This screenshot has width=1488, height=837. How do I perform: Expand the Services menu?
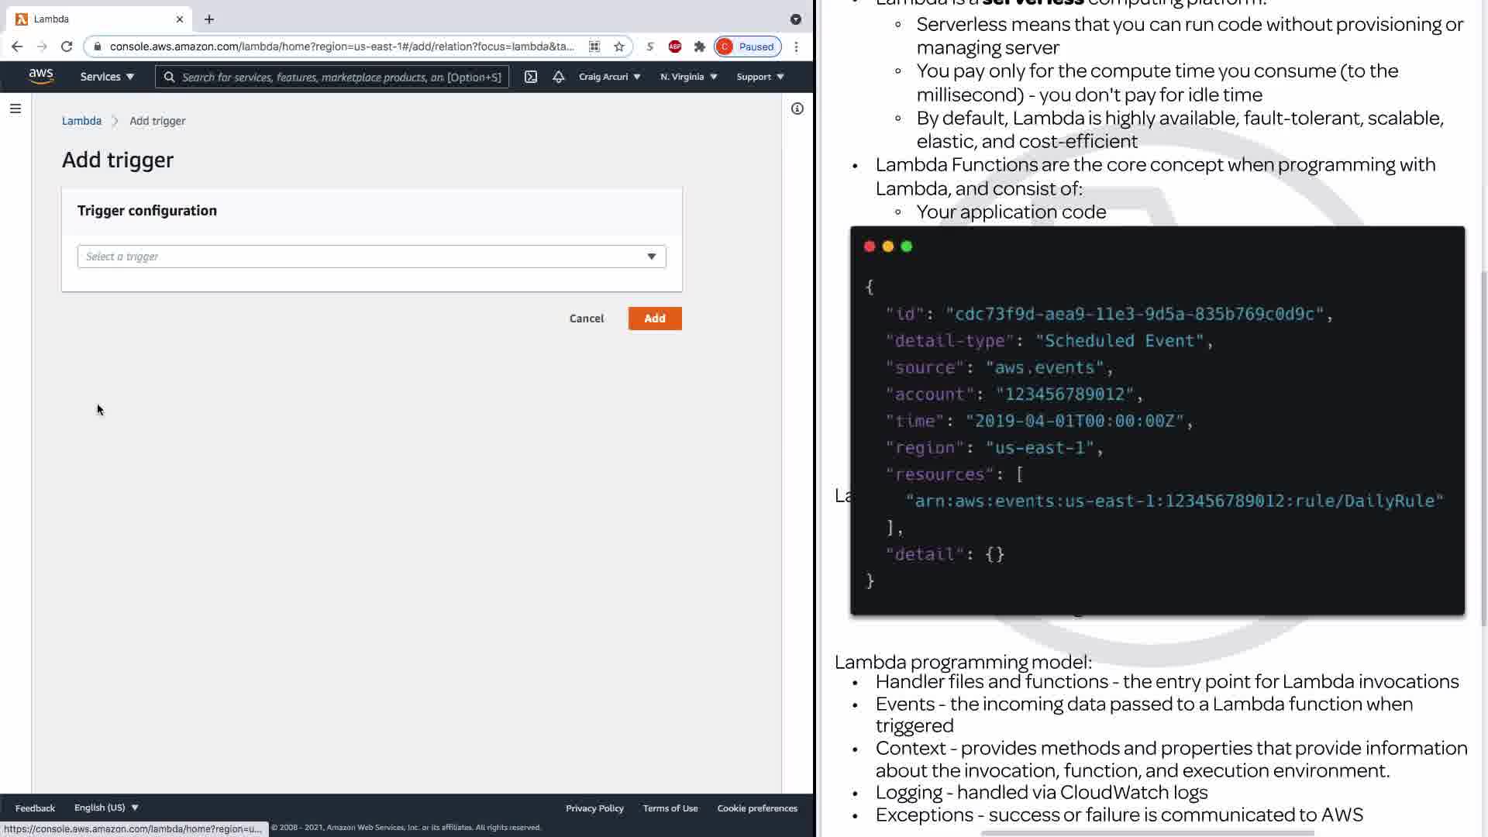pos(107,77)
